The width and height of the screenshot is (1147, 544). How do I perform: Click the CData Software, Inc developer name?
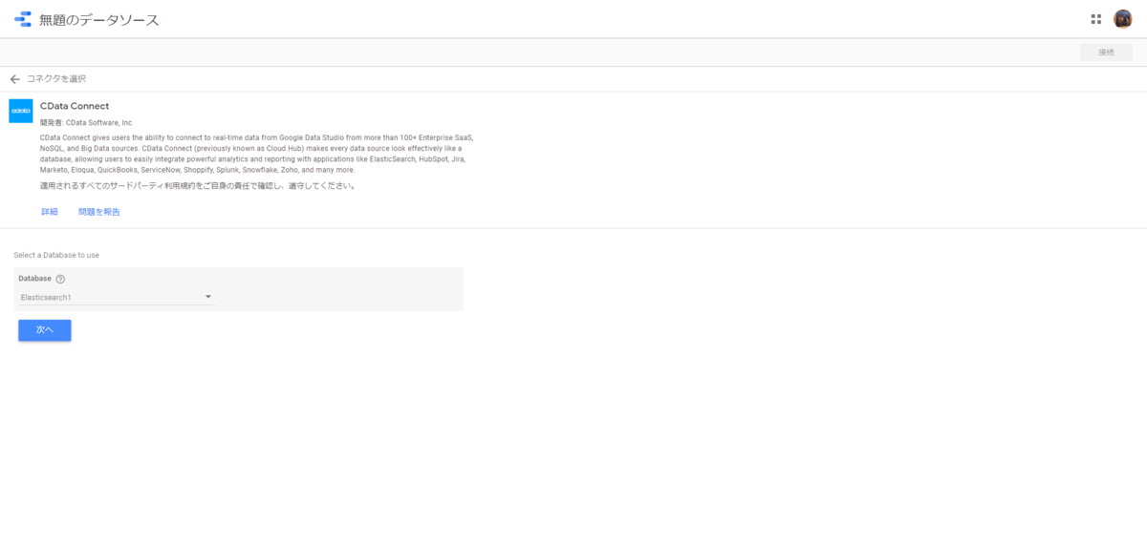99,123
